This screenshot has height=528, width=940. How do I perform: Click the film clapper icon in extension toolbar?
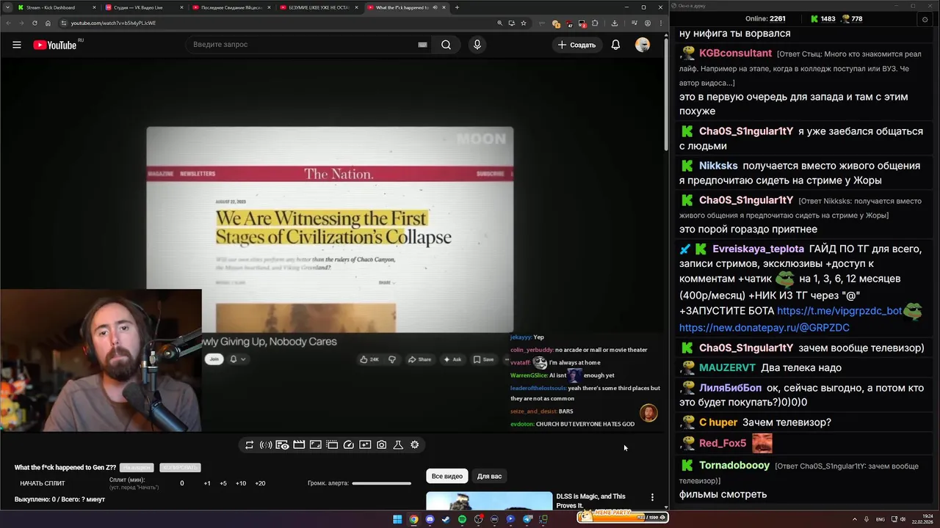pyautogui.click(x=299, y=444)
